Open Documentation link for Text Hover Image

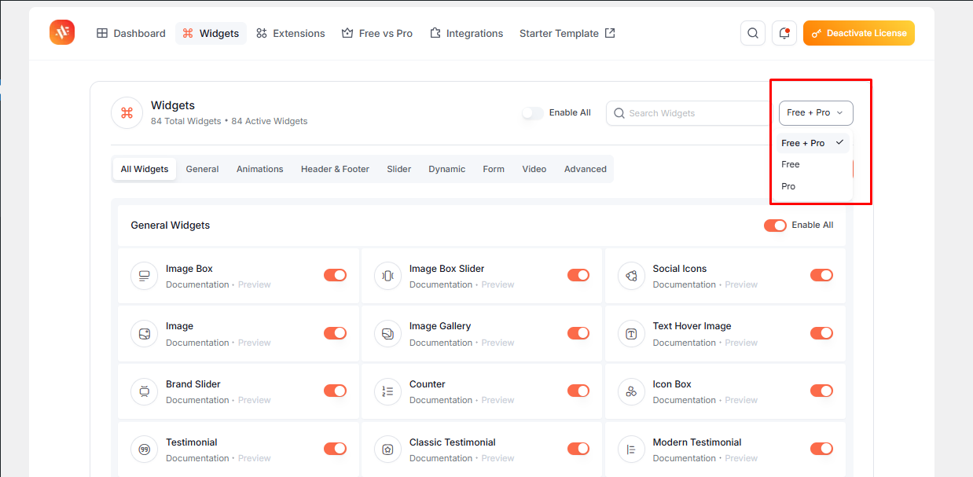685,343
